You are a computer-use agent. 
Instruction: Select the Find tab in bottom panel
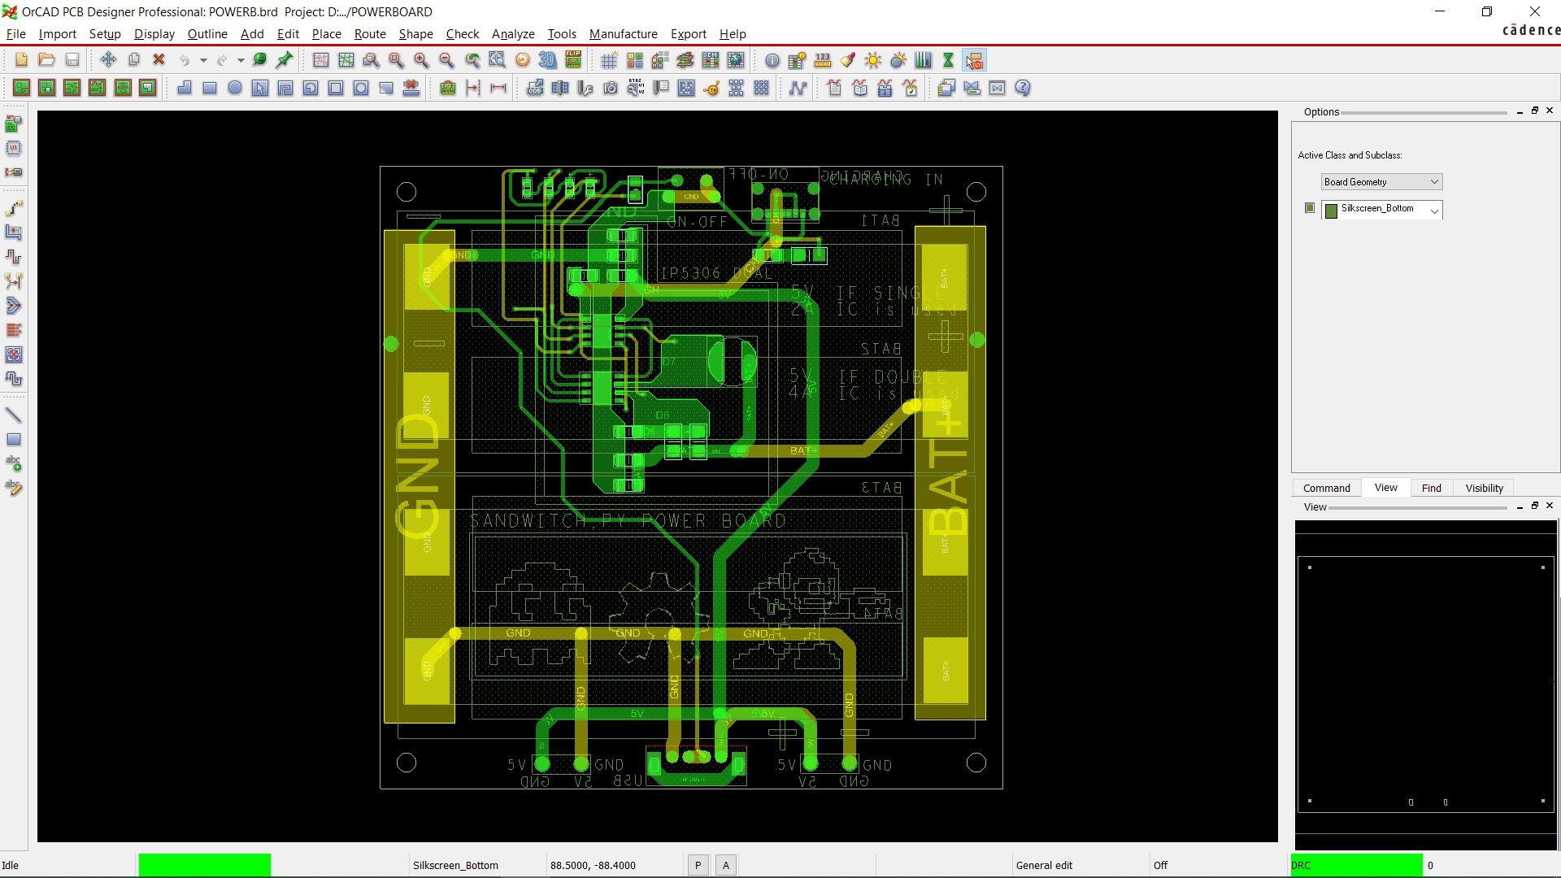pyautogui.click(x=1431, y=488)
